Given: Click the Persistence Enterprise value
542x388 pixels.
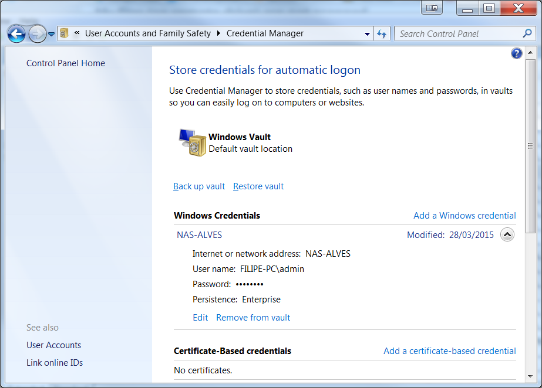Looking at the screenshot, I should point(261,299).
